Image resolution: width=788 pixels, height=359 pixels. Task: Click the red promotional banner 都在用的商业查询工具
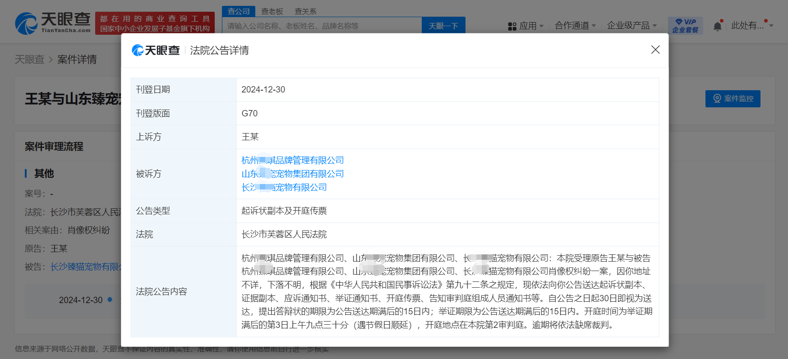click(155, 23)
